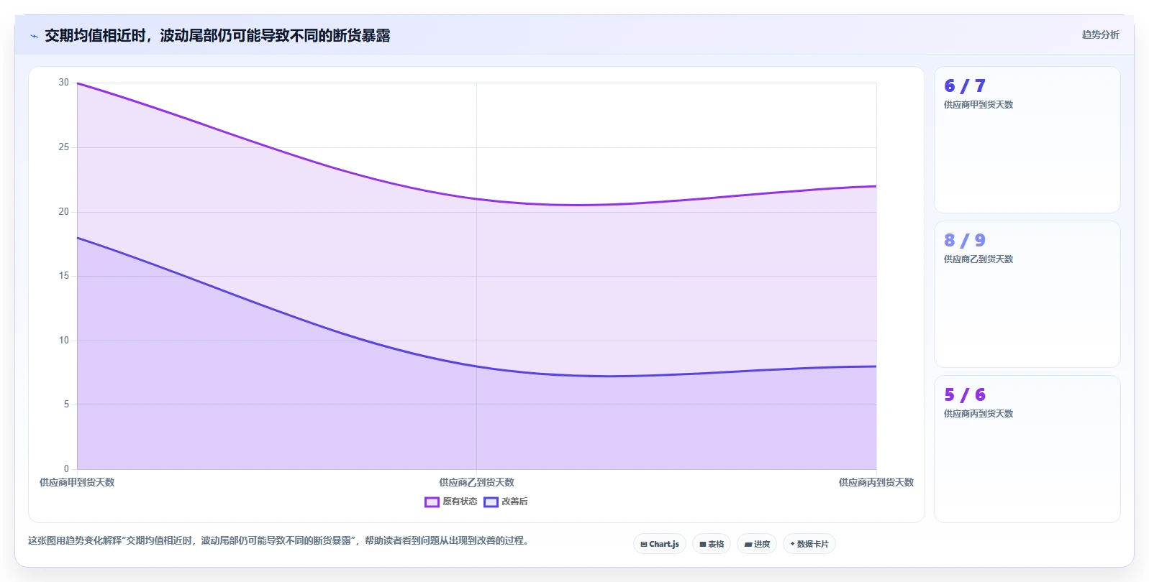
Task: Click the y-axis value 10
Action: 64,341
